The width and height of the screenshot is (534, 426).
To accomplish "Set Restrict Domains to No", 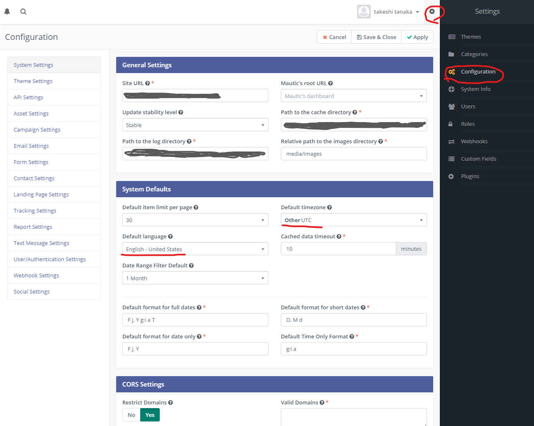I will pyautogui.click(x=132, y=415).
